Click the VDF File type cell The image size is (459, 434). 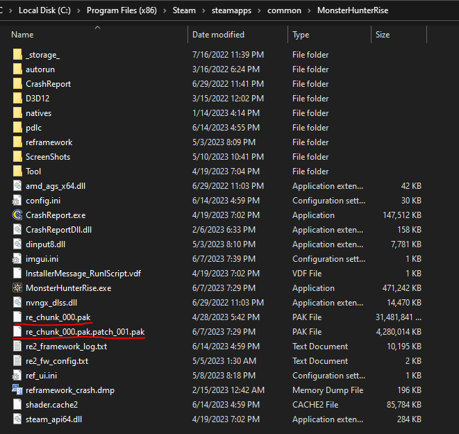click(x=307, y=274)
